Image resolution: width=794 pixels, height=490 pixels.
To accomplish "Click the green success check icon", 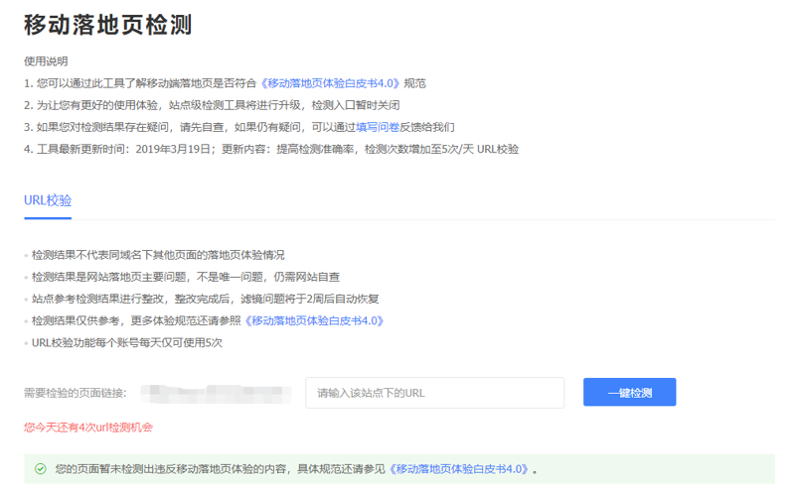I will pos(41,468).
